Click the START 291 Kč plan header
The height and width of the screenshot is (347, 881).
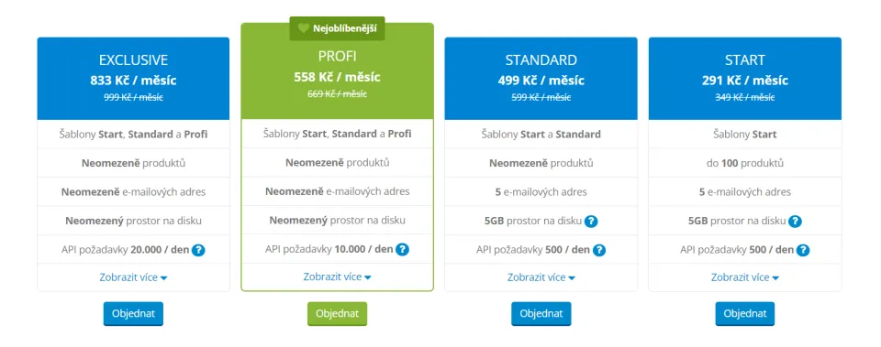click(745, 79)
